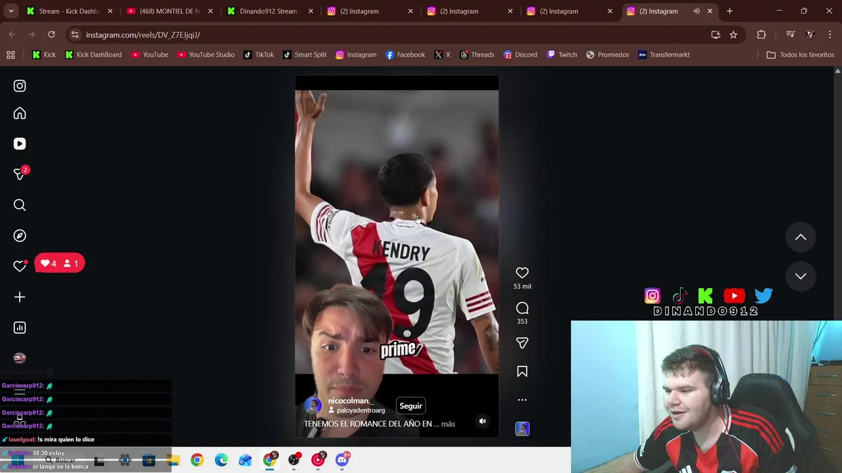
Task: Like the reel with heart icon
Action: coord(522,273)
